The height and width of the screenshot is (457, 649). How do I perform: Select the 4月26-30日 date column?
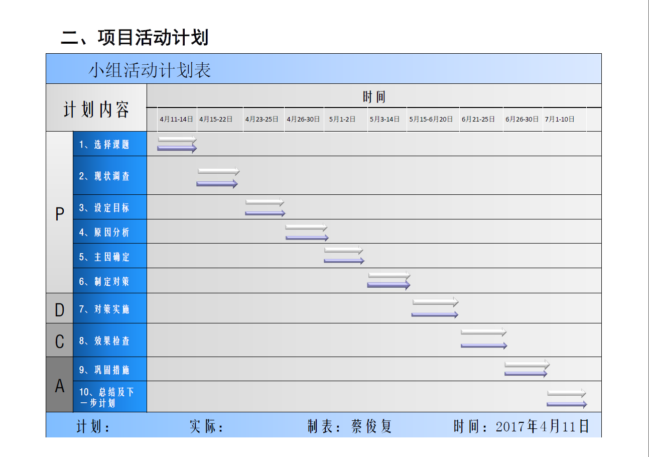tap(303, 120)
